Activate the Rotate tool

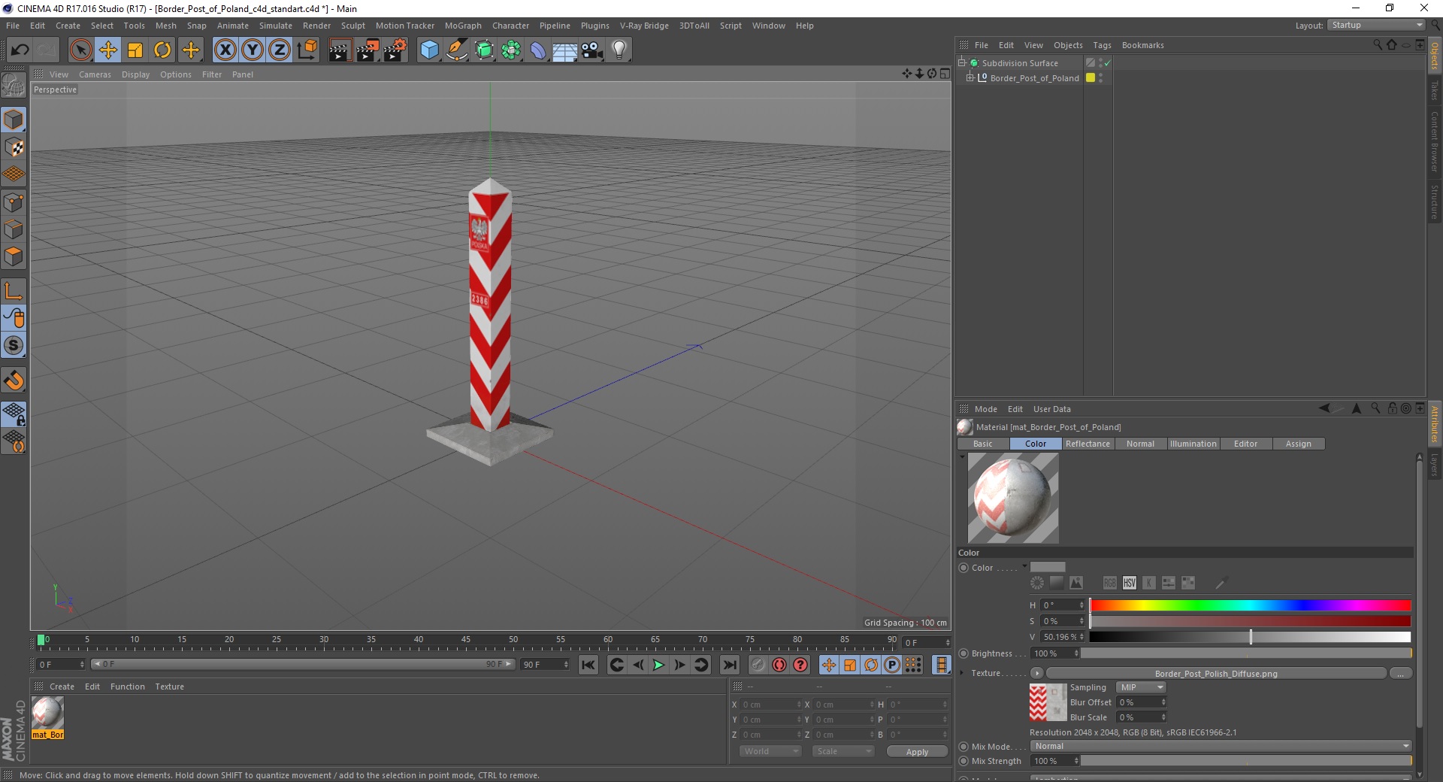[162, 50]
